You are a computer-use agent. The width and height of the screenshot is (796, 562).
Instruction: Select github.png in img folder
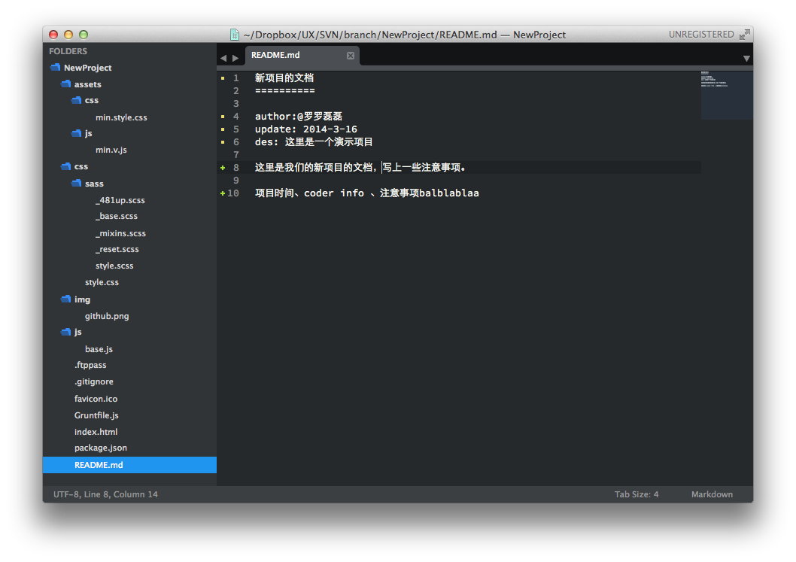click(107, 316)
